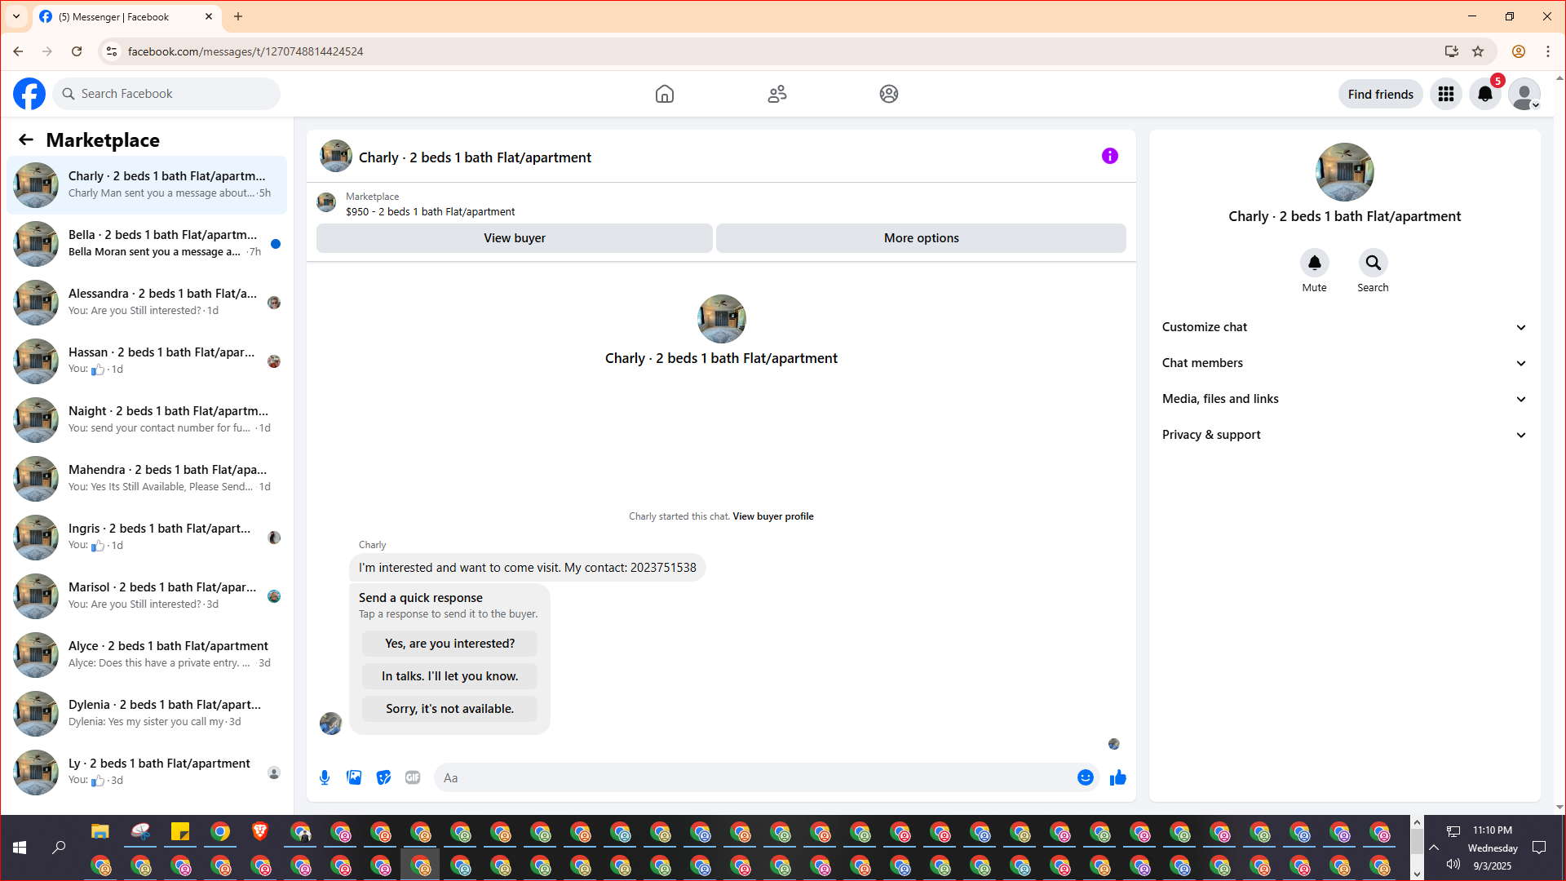
Task: Expand Customize chat section
Action: click(x=1344, y=327)
